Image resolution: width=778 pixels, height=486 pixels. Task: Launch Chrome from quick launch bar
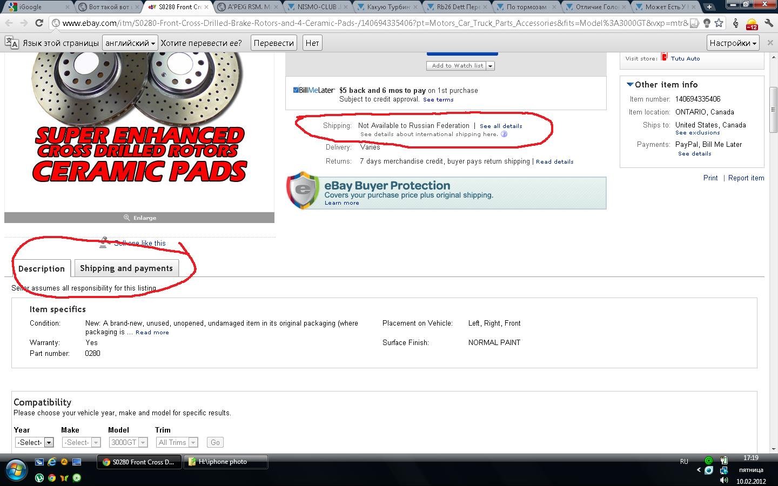[52, 477]
